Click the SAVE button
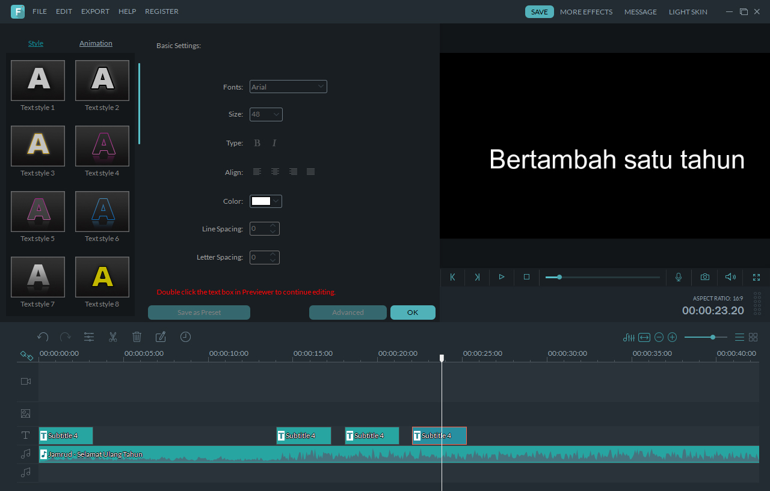 pyautogui.click(x=540, y=11)
